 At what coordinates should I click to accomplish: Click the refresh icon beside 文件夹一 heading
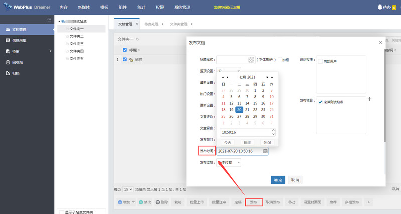[137, 39]
